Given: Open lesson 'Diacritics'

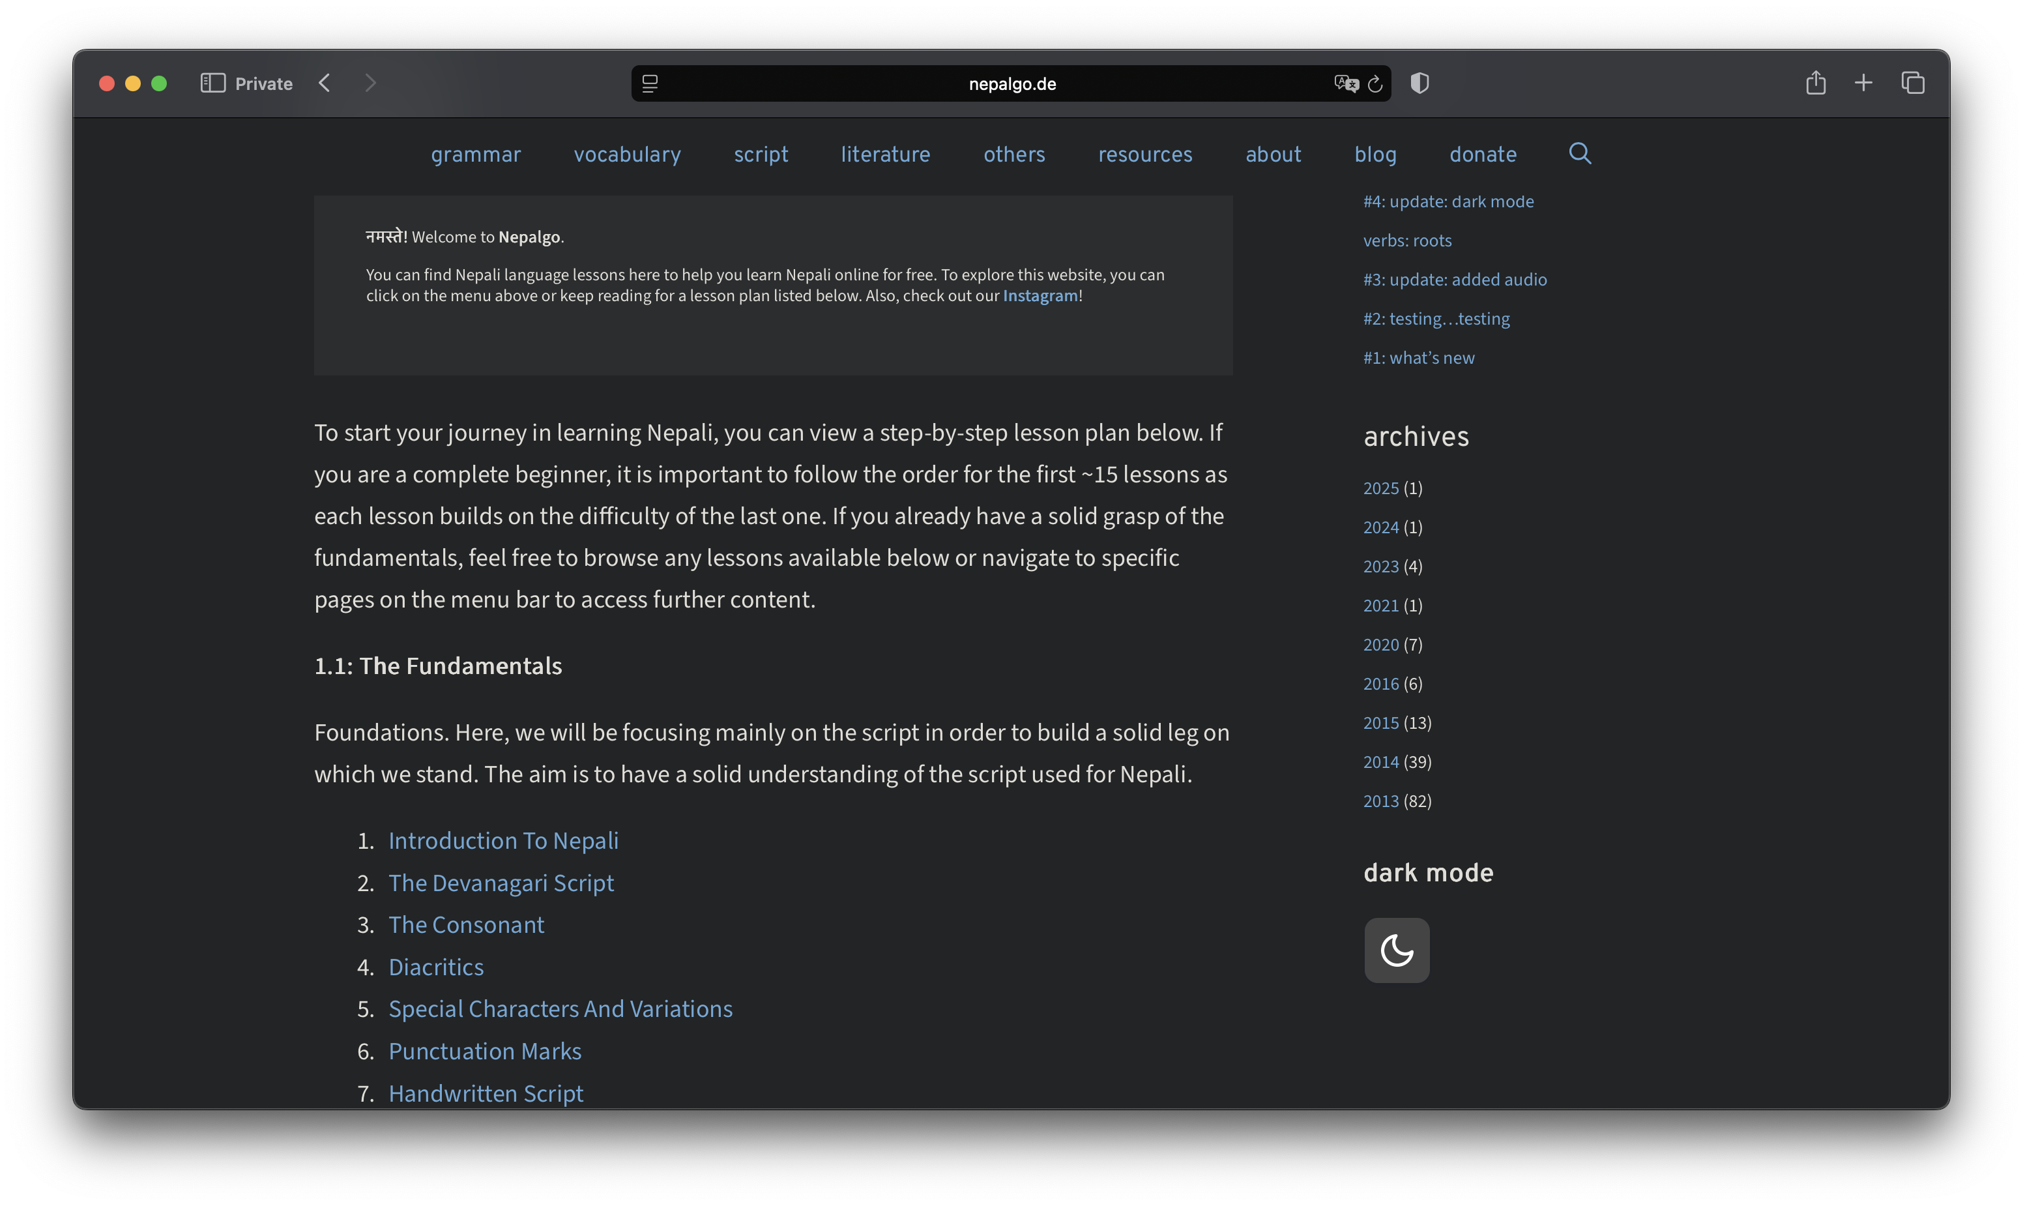Looking at the screenshot, I should pos(436,967).
